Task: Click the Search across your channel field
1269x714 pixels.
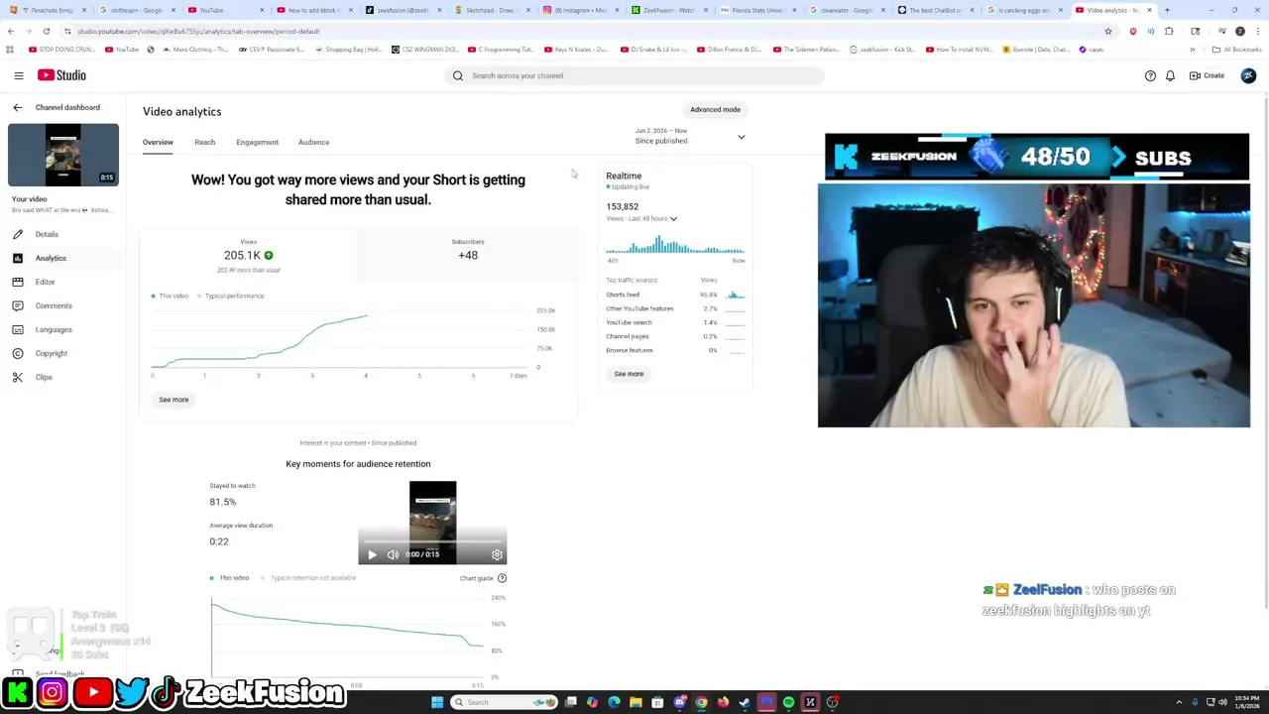Action: (x=636, y=75)
